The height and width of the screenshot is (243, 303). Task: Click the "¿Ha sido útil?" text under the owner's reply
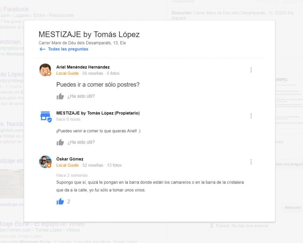point(81,142)
